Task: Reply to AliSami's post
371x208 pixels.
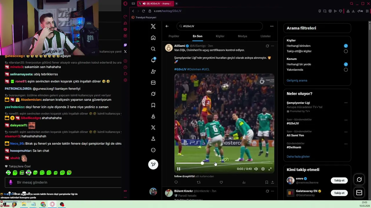Action: tap(176, 182)
